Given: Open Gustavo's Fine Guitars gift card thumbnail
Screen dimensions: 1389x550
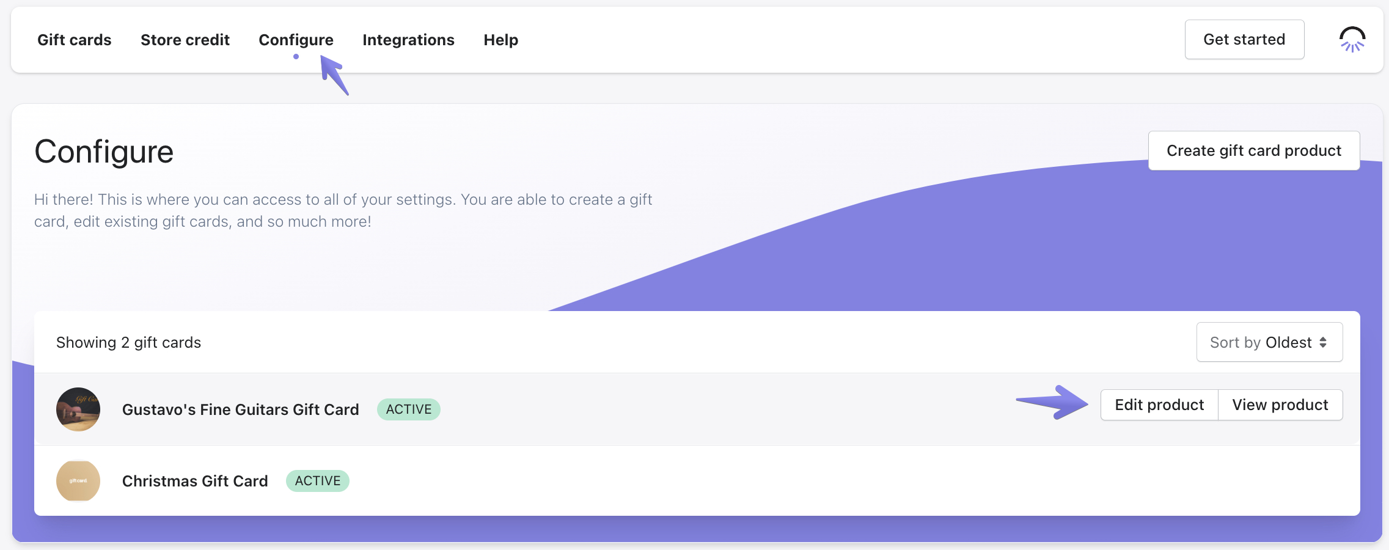Looking at the screenshot, I should (x=78, y=409).
